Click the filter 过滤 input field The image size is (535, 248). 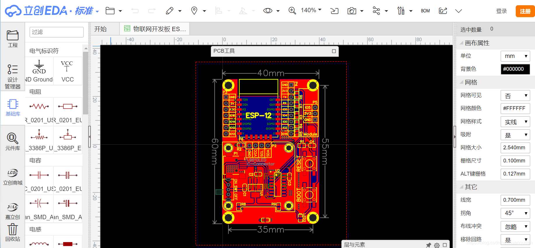click(x=56, y=32)
